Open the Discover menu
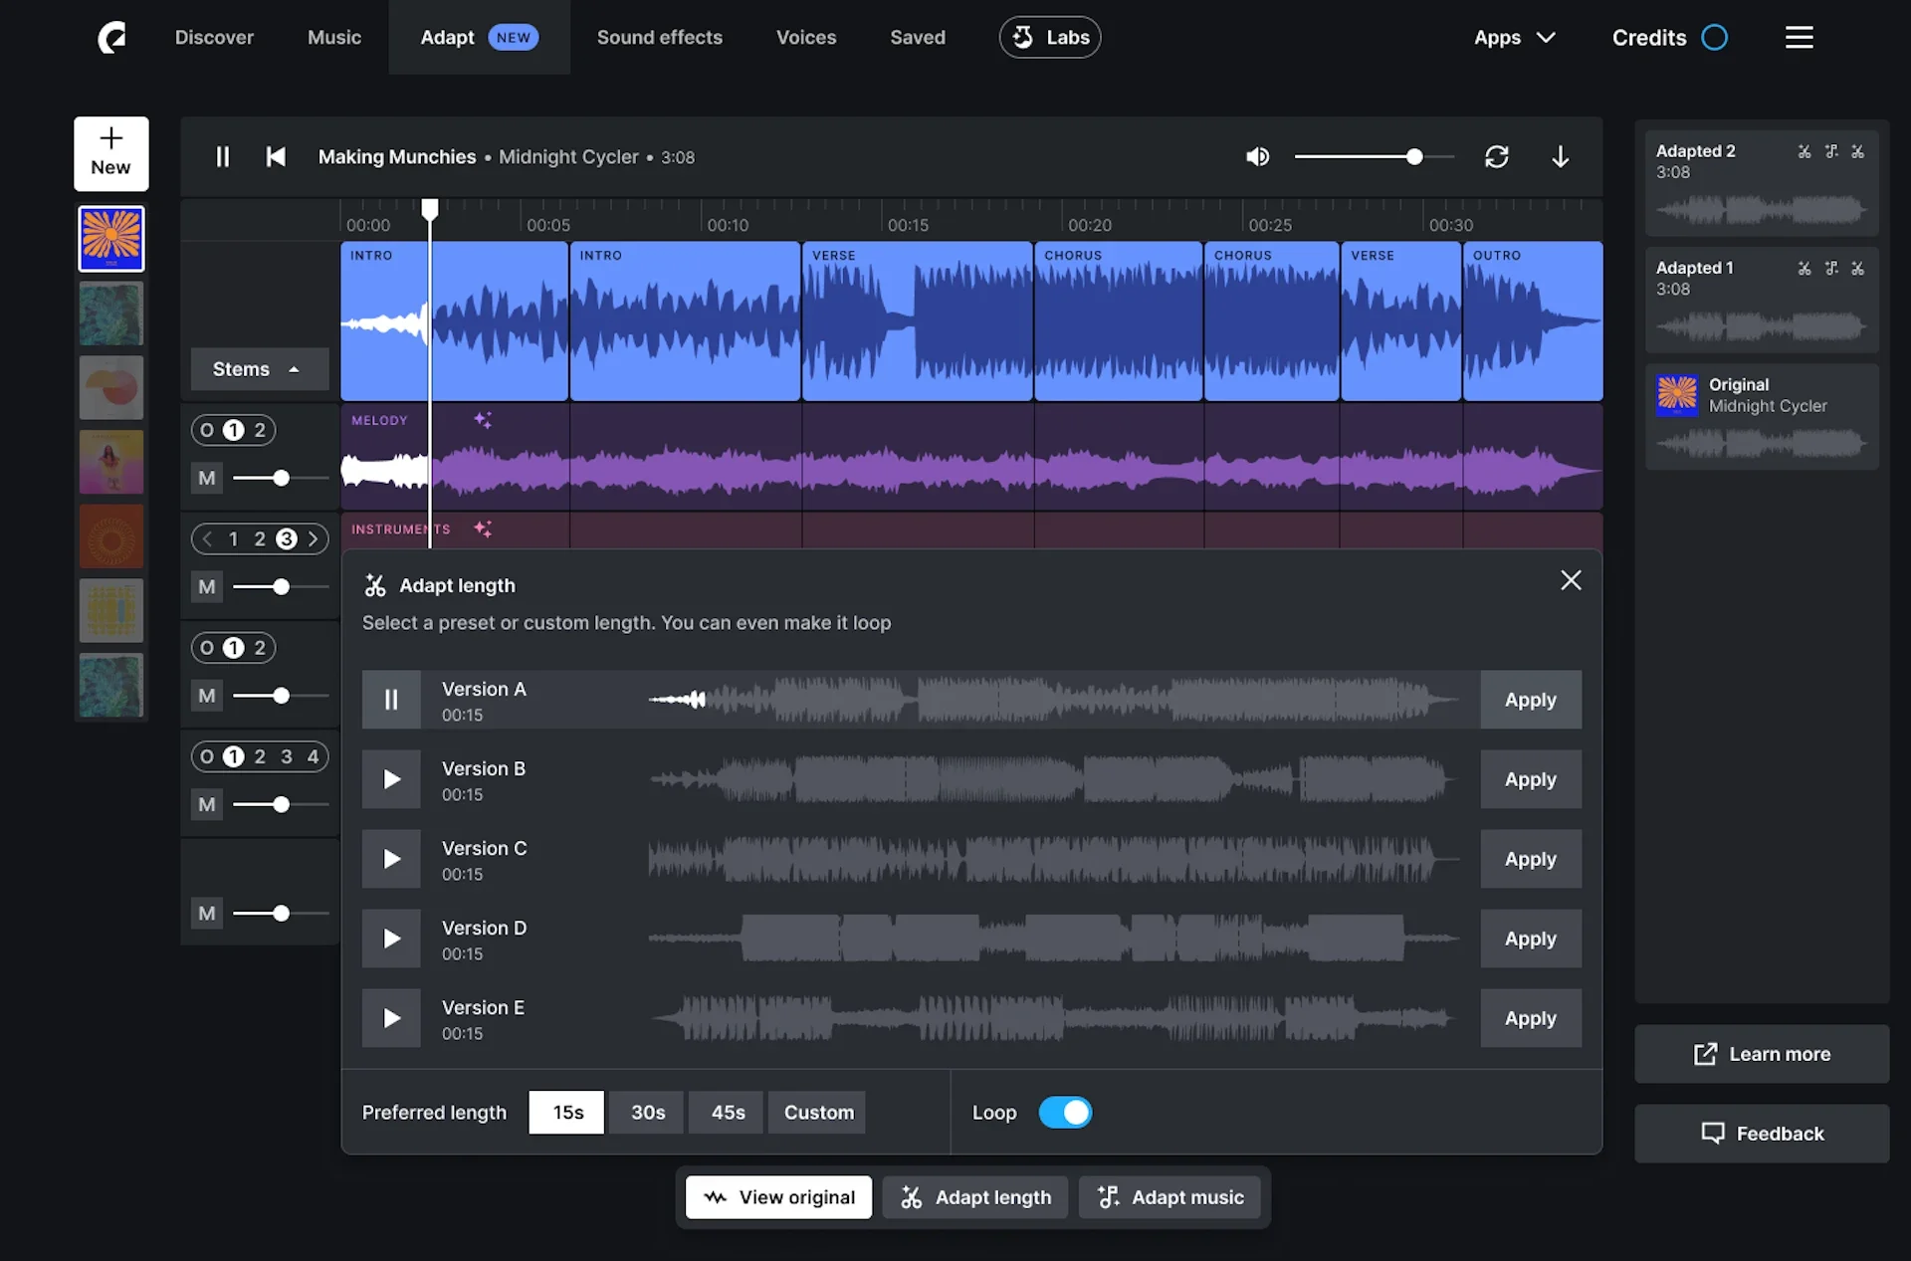This screenshot has height=1261, width=1911. tap(214, 37)
